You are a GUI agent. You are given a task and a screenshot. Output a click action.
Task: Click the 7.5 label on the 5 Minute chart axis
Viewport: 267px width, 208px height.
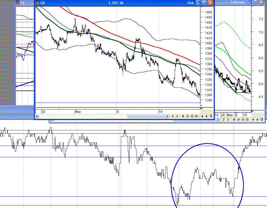point(261,19)
